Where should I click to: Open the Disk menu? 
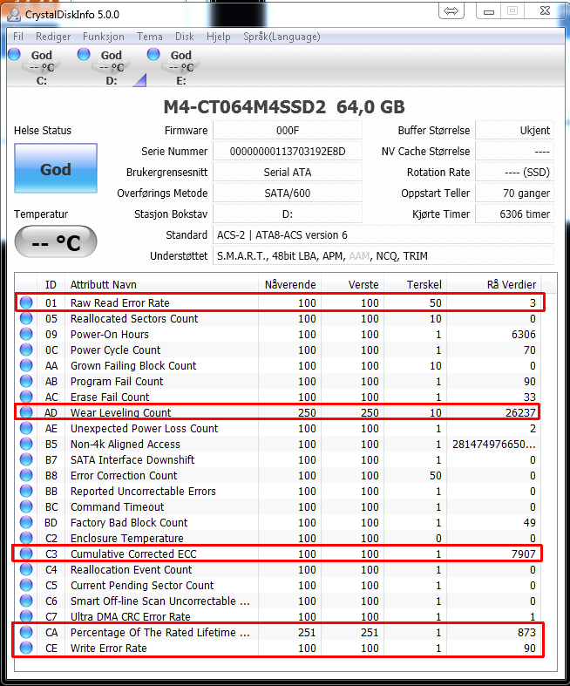[184, 37]
